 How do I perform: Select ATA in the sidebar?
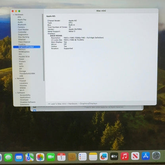click(19, 17)
